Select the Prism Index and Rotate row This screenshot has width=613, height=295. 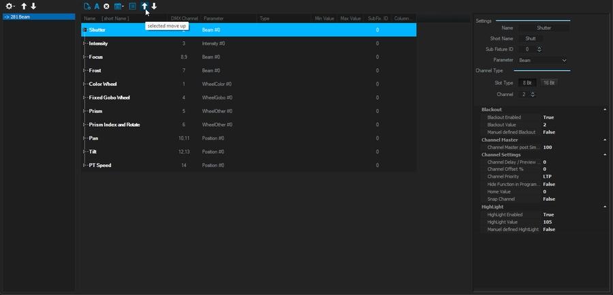(x=113, y=125)
